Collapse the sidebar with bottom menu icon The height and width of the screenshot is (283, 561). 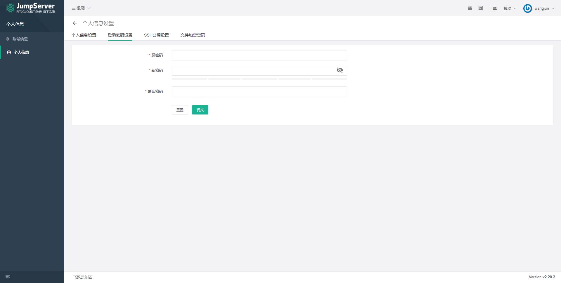(8, 277)
